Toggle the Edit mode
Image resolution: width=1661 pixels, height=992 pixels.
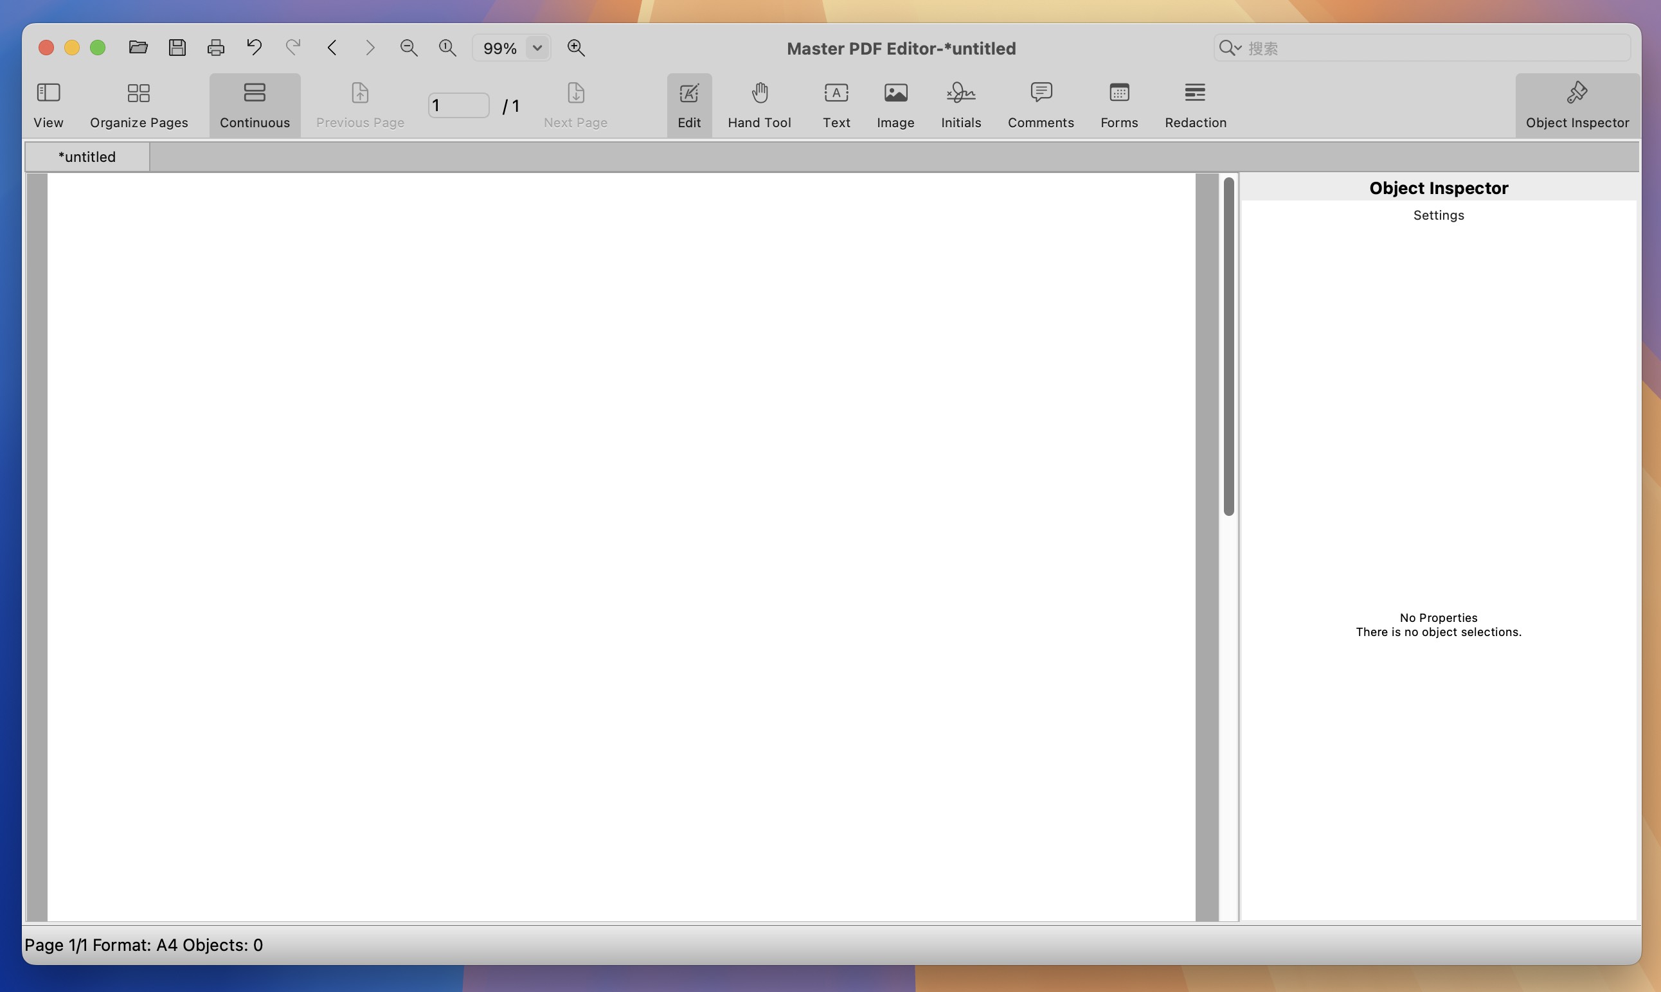(688, 104)
